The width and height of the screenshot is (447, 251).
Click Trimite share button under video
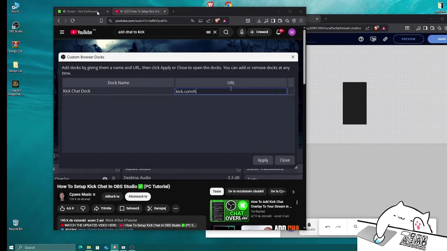(102, 208)
